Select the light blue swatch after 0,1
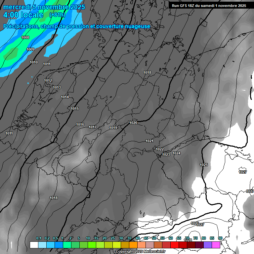Image resolution: width=254 pixels, height=254 pixels. point(42,245)
